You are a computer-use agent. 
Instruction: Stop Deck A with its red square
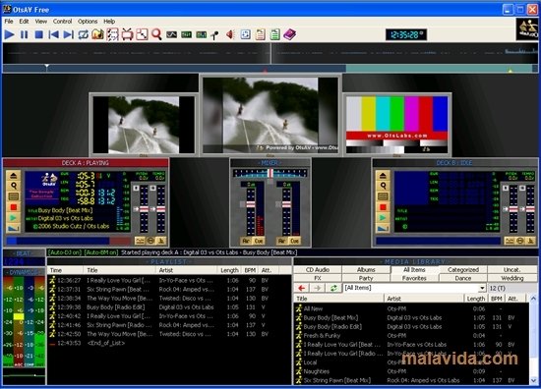pyautogui.click(x=14, y=207)
